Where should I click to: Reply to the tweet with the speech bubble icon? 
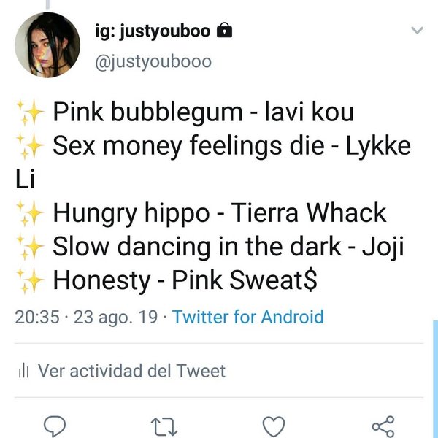coord(56,425)
